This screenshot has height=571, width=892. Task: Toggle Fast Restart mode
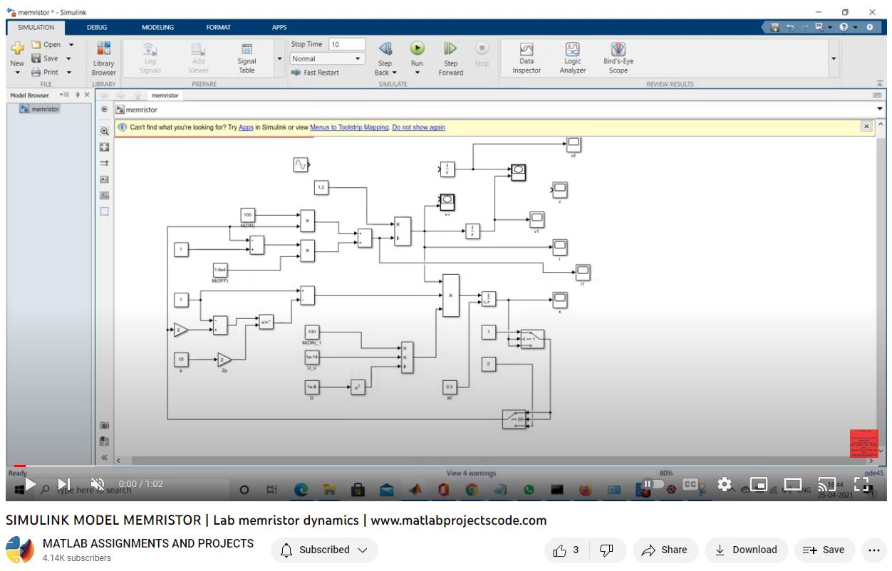pyautogui.click(x=315, y=73)
